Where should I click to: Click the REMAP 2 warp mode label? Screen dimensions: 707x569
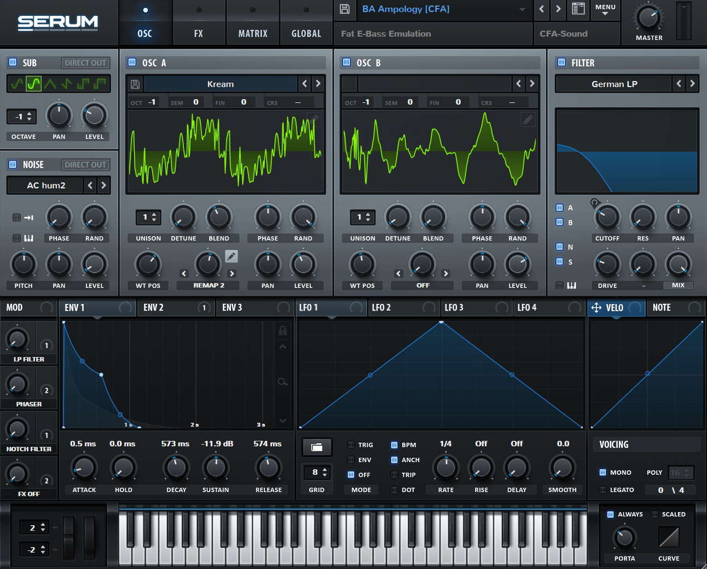point(208,285)
